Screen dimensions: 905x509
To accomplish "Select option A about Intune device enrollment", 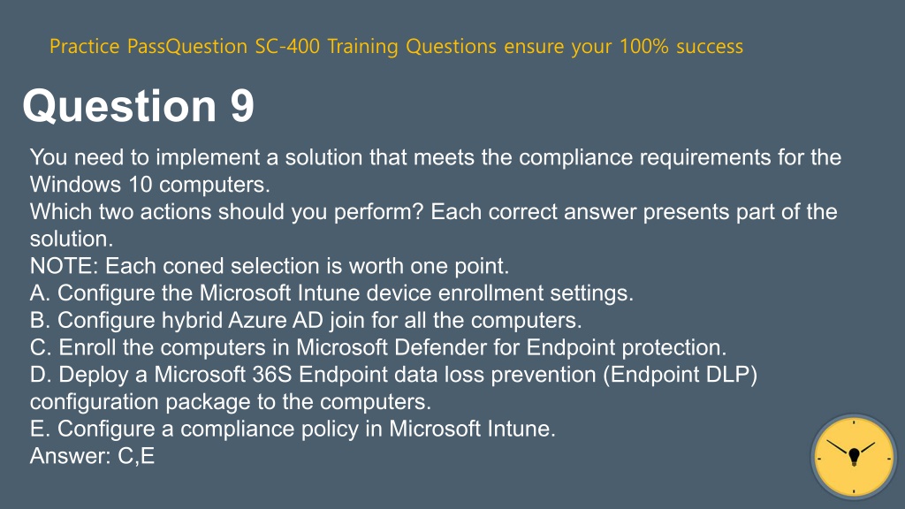I will (x=331, y=293).
